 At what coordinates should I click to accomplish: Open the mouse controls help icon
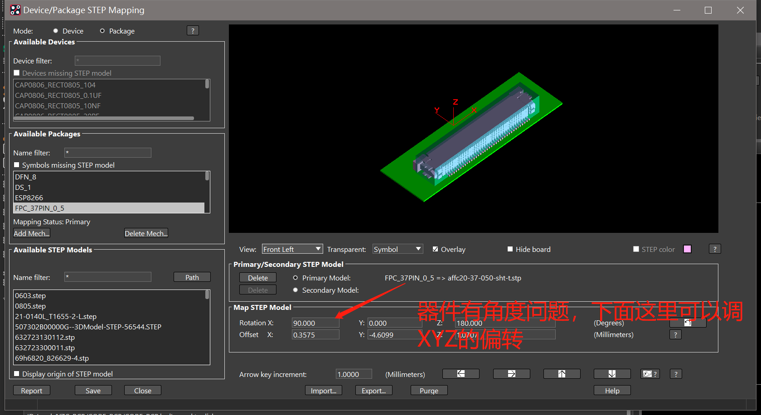[x=650, y=374]
